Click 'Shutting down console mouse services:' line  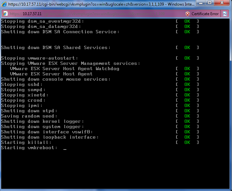[x=56, y=79]
